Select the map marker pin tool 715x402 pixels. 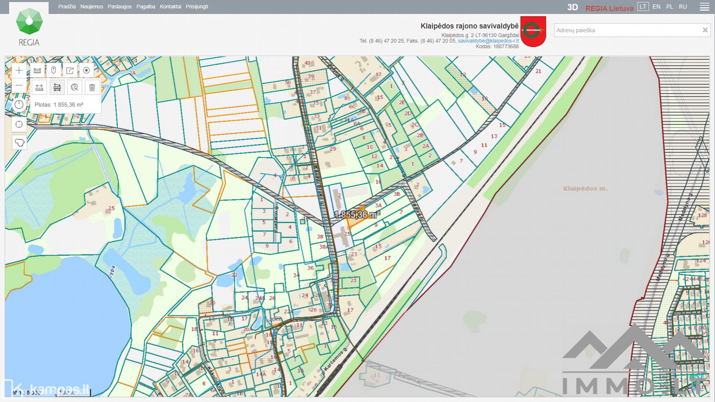53,70
